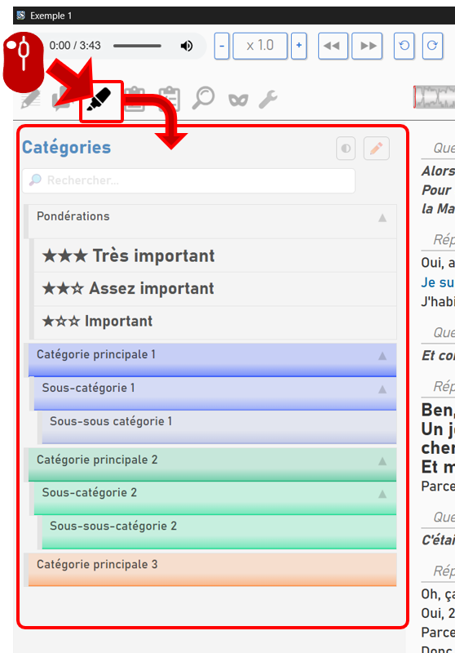Click the mask anonymization icon
Image resolution: width=455 pixels, height=653 pixels.
(x=238, y=100)
